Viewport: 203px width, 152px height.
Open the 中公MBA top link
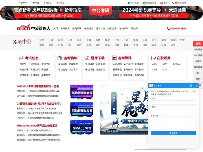pyautogui.click(x=23, y=3)
